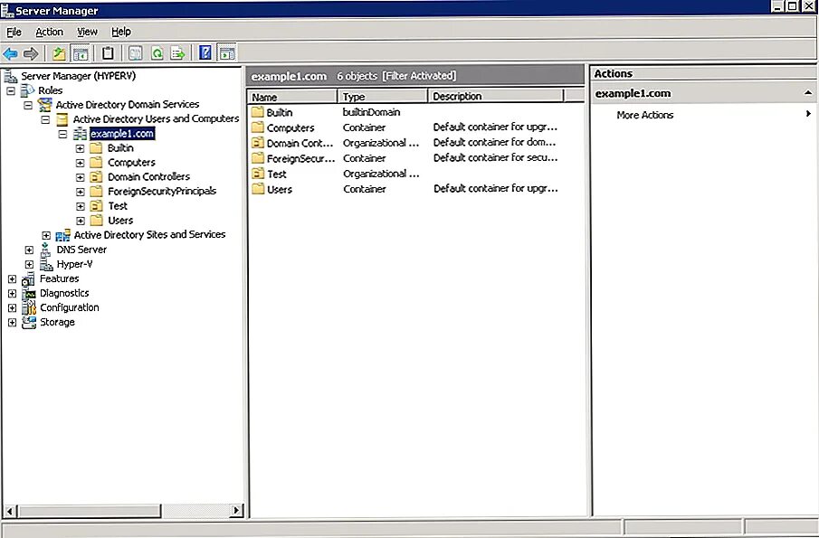Open the View menu

87,32
